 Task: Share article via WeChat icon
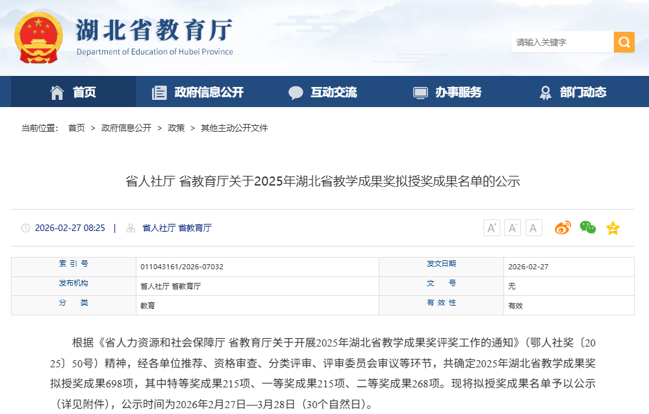click(x=587, y=228)
